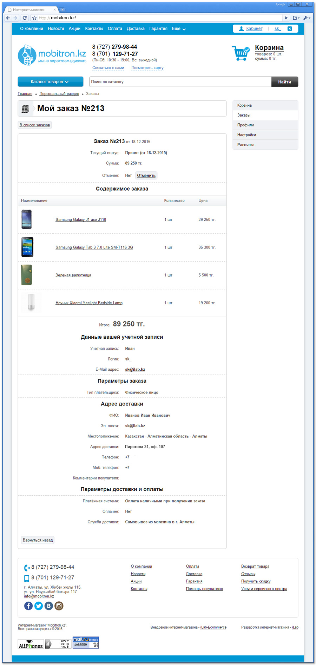316x668 pixels.
Task: Open Связаться с нами link
Action: pos(108,68)
